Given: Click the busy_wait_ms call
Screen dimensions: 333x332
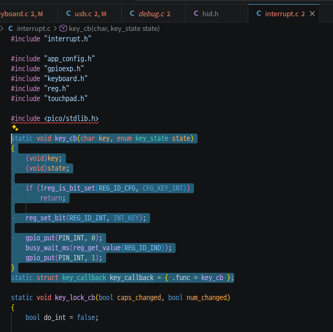Looking at the screenshot, I should (48, 248).
